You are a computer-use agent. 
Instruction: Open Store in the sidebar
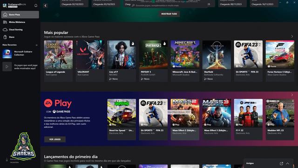pos(20,37)
